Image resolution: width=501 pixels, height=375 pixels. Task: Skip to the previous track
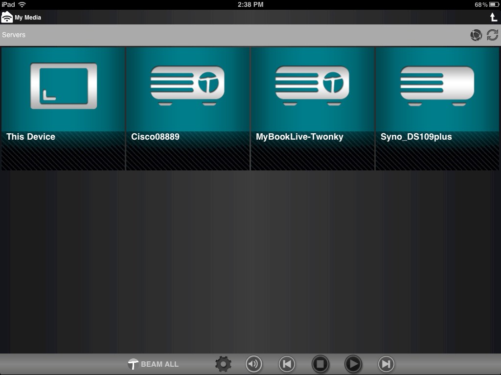[287, 364]
